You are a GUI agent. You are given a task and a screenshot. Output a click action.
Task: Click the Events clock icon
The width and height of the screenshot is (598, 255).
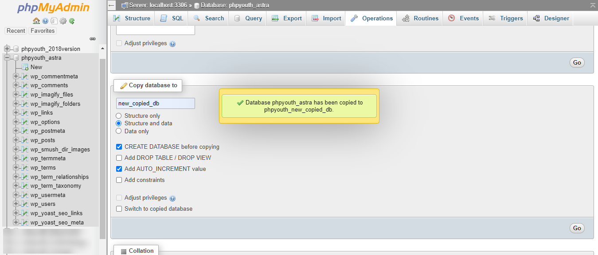tap(452, 18)
